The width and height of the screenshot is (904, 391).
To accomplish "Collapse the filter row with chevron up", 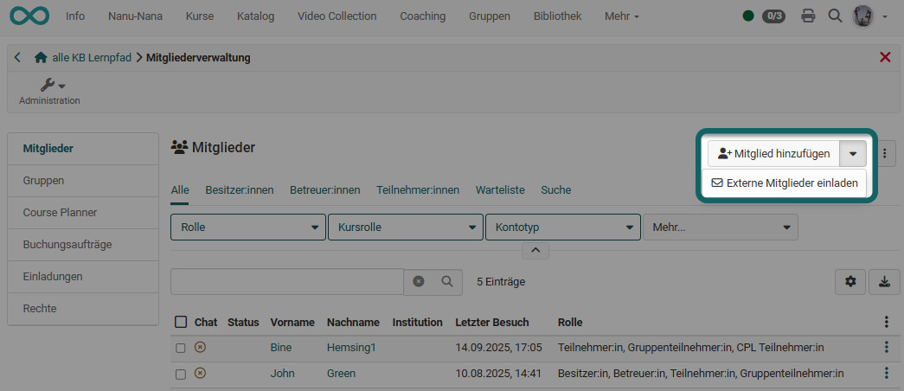I will tap(535, 250).
